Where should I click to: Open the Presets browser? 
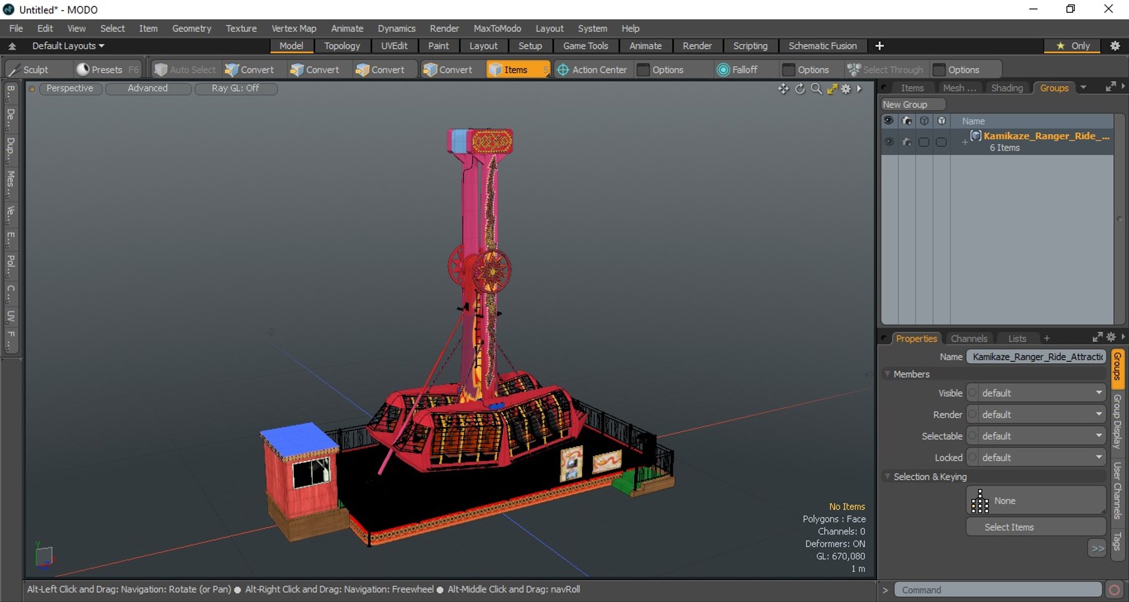108,69
